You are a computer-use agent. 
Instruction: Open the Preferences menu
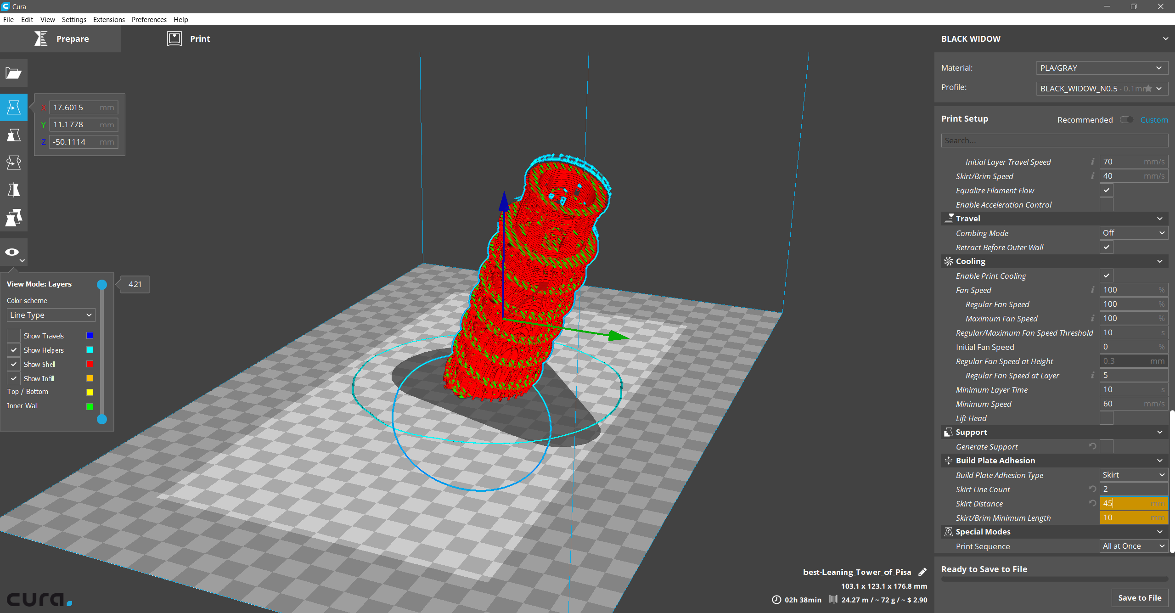[x=149, y=19]
